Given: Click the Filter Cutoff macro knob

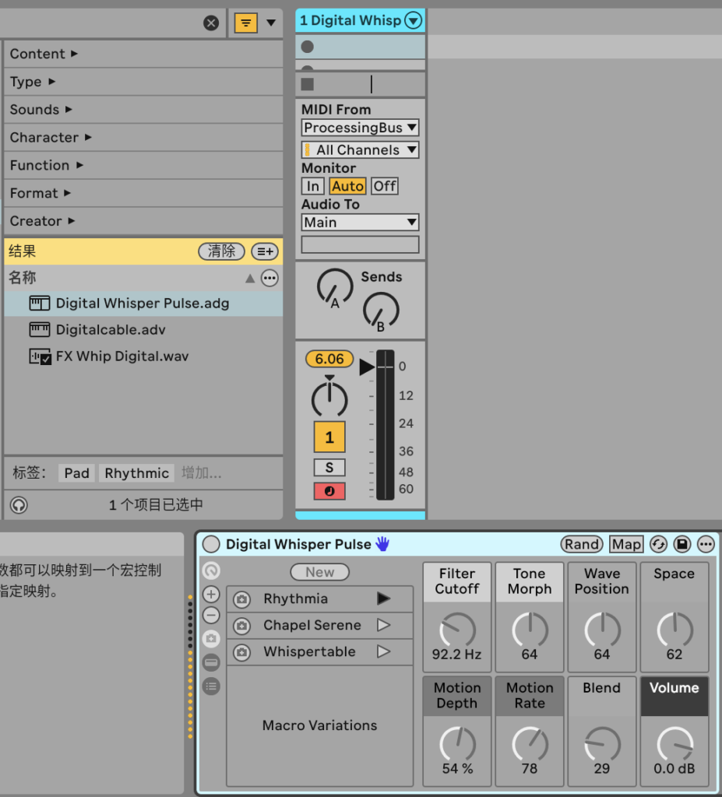Looking at the screenshot, I should pyautogui.click(x=457, y=630).
